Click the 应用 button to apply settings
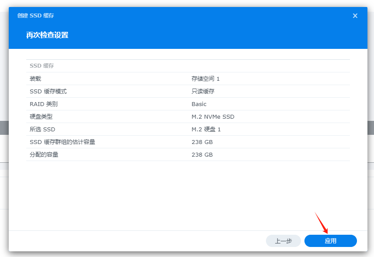This screenshot has width=374, height=257. [x=330, y=241]
